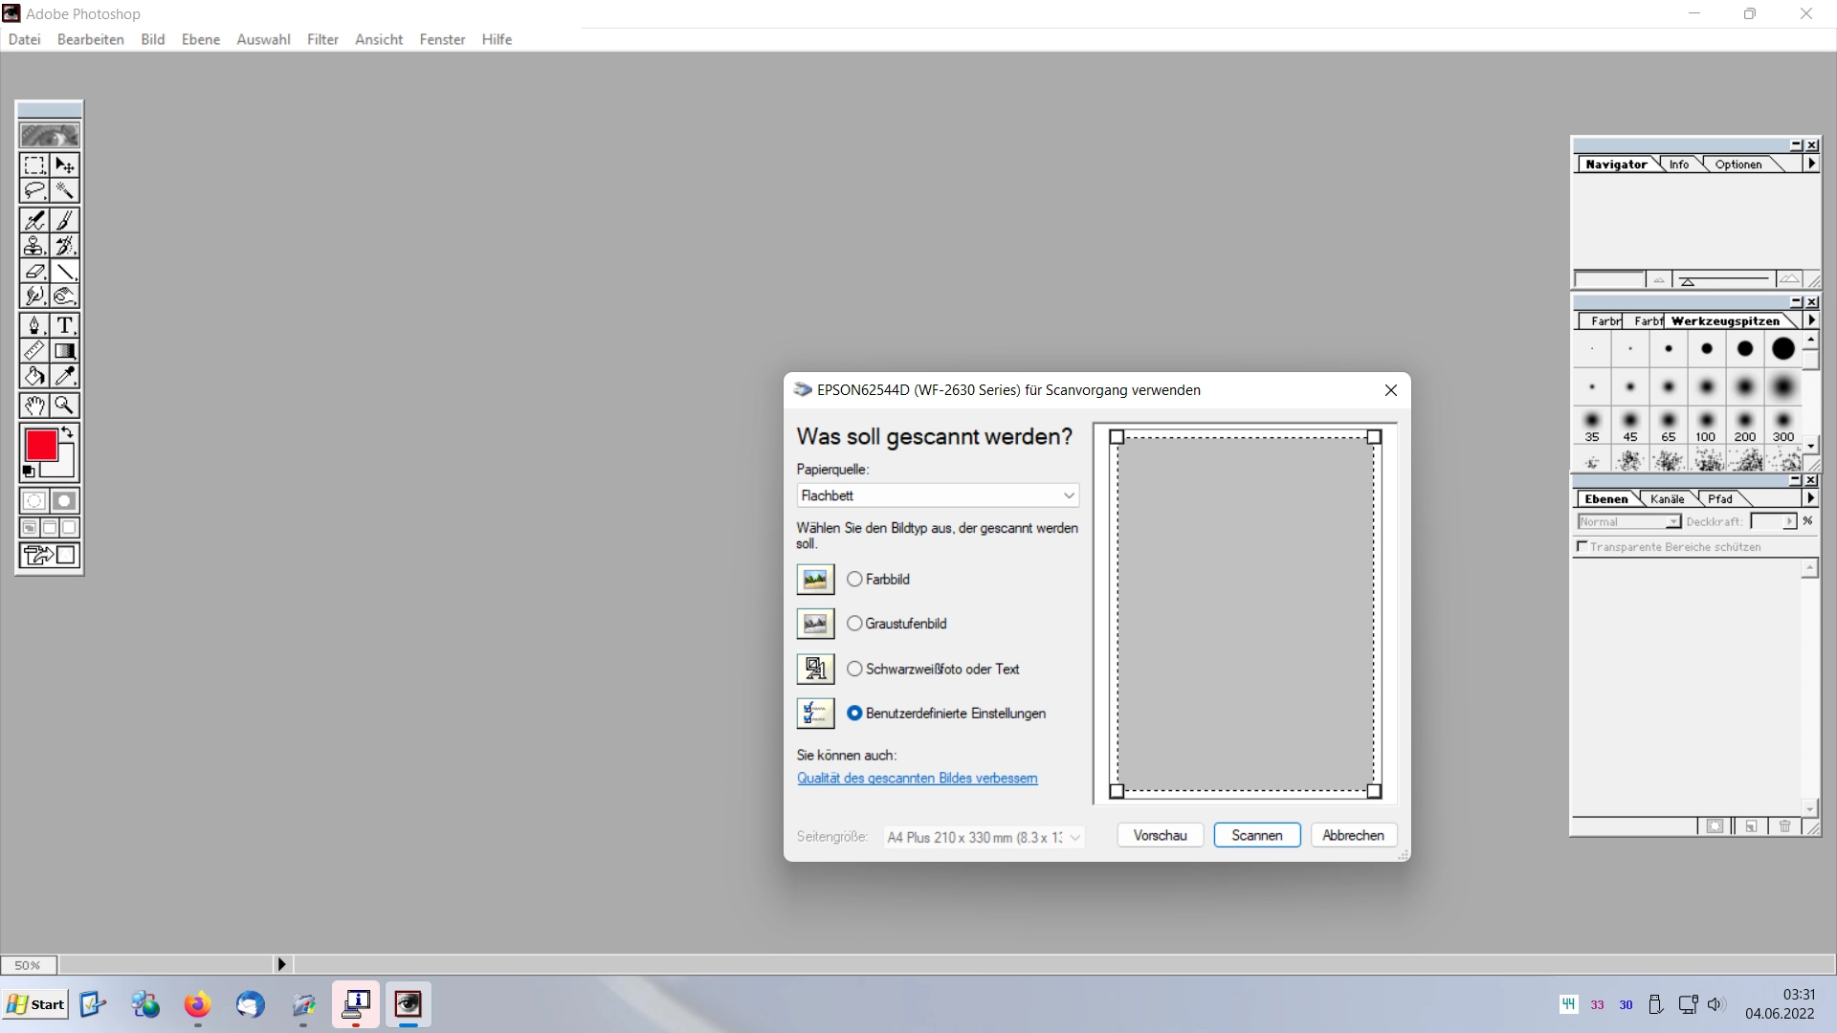Open the Fenster menu
1837x1033 pixels.
442,39
